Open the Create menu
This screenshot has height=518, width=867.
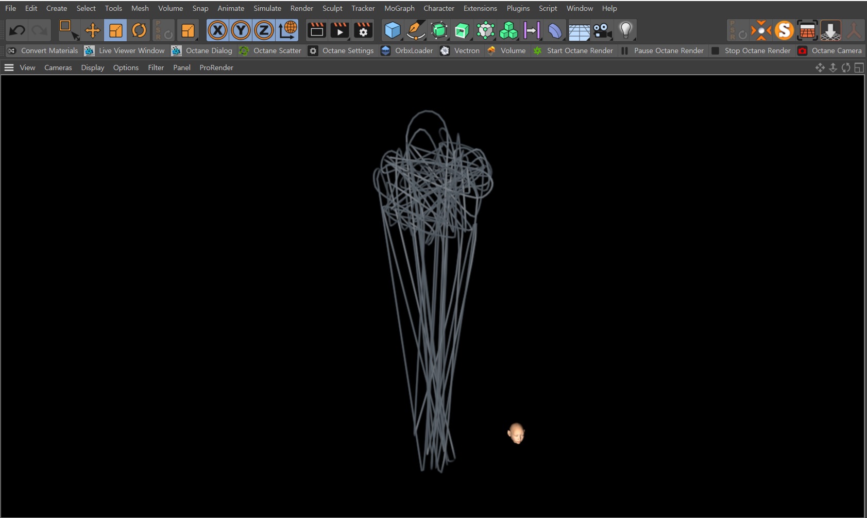tap(57, 8)
